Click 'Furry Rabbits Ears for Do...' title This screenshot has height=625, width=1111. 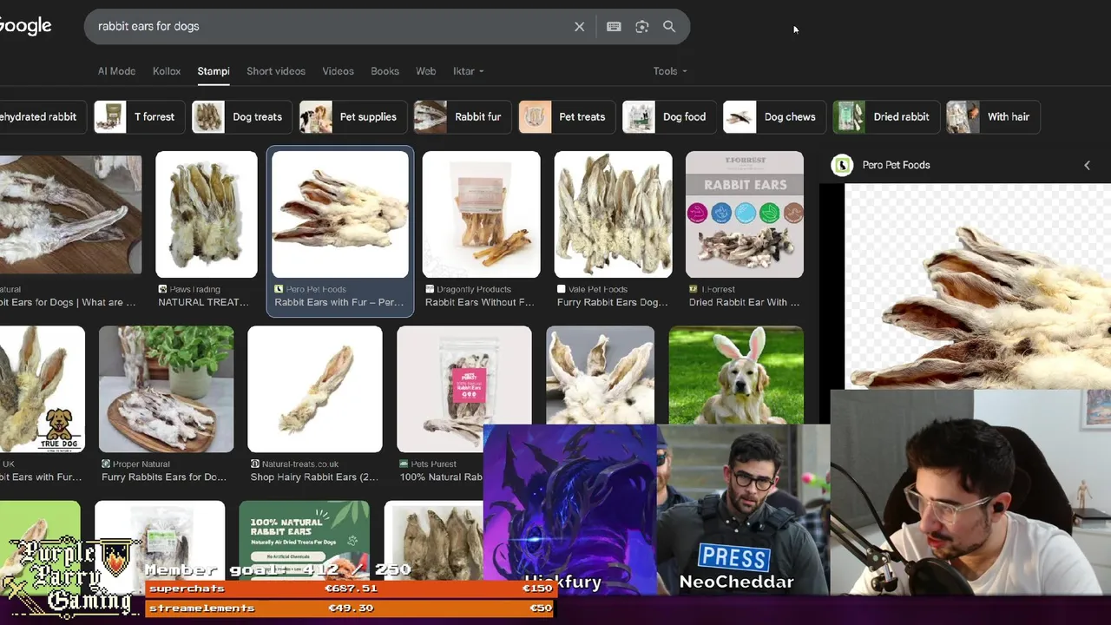(164, 477)
